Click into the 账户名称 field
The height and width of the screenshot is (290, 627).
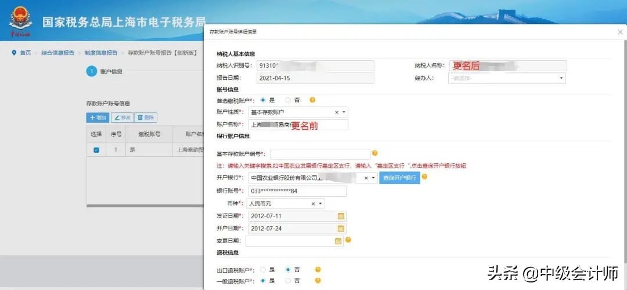point(298,125)
